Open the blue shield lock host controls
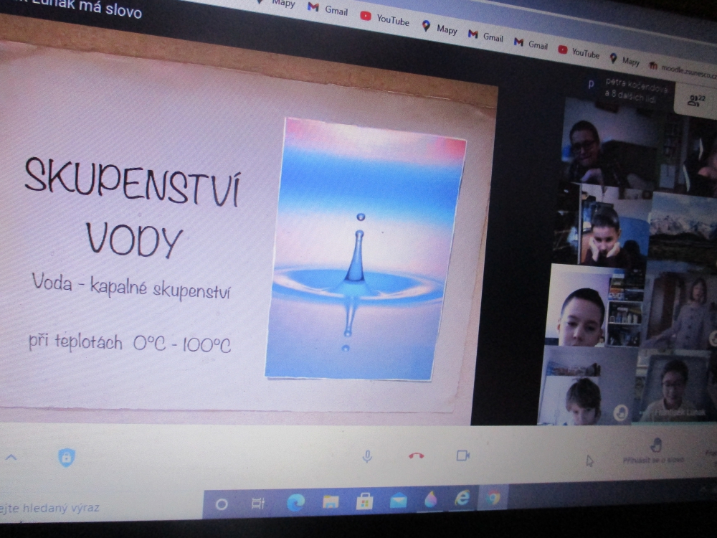The height and width of the screenshot is (538, 717). click(x=66, y=457)
